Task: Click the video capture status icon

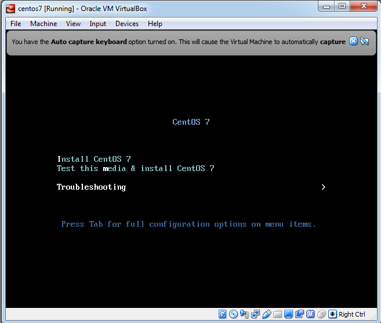Action: (x=299, y=314)
